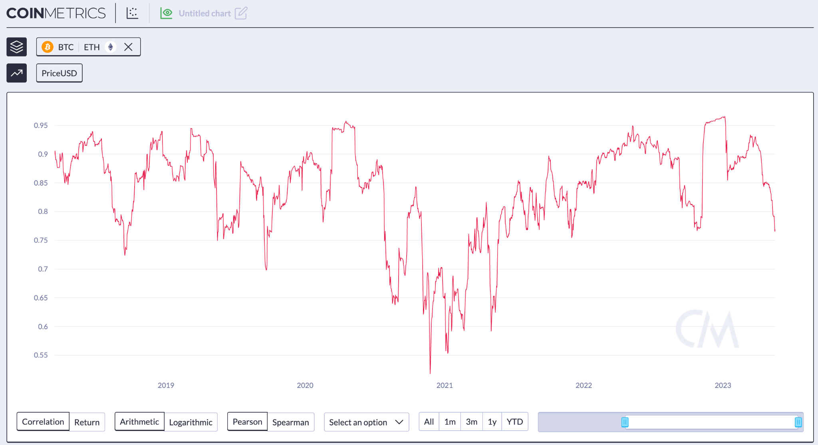
Task: Click the scatter chart icon in header
Action: (132, 13)
